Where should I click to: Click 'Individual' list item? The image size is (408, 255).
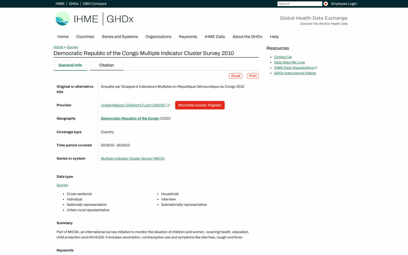[x=74, y=199]
